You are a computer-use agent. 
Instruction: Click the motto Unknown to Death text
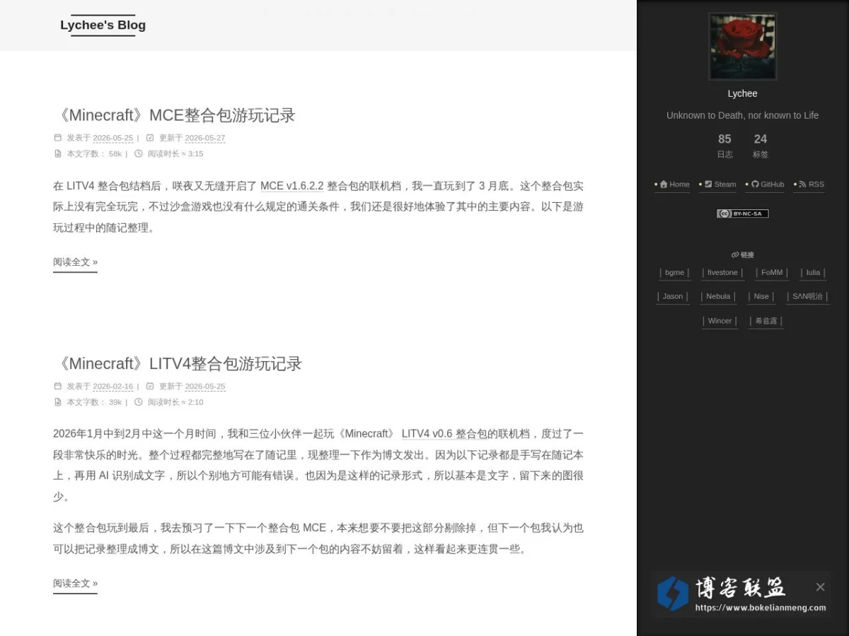coord(742,115)
